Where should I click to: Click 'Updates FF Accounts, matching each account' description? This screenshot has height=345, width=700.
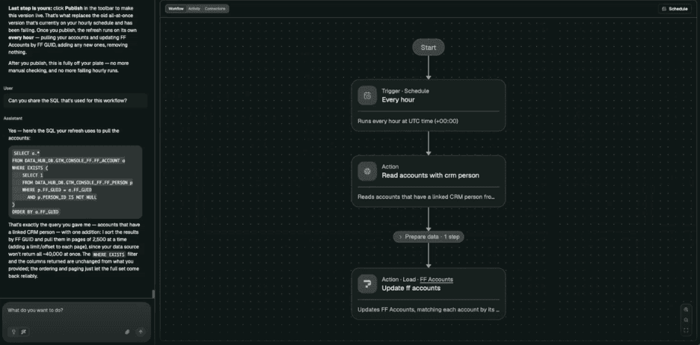[429, 309]
